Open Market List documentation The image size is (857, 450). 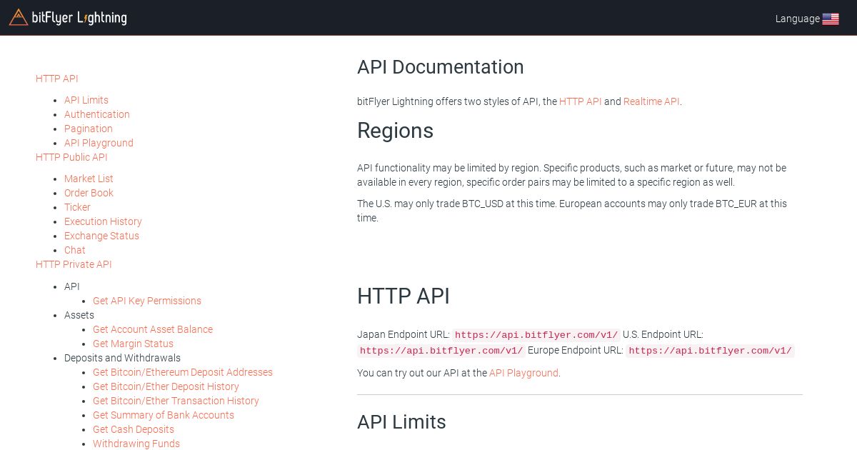[x=89, y=179]
